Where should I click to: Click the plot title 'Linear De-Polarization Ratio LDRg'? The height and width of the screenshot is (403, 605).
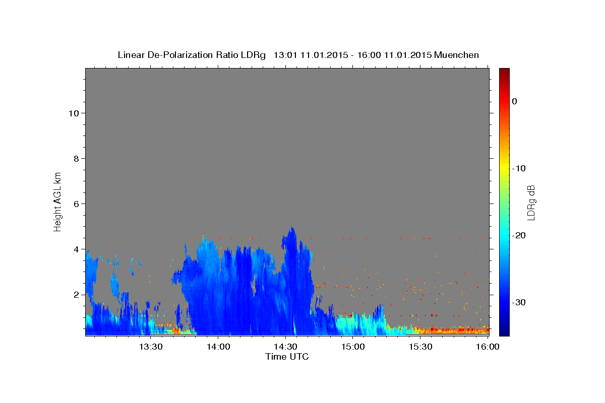(191, 55)
